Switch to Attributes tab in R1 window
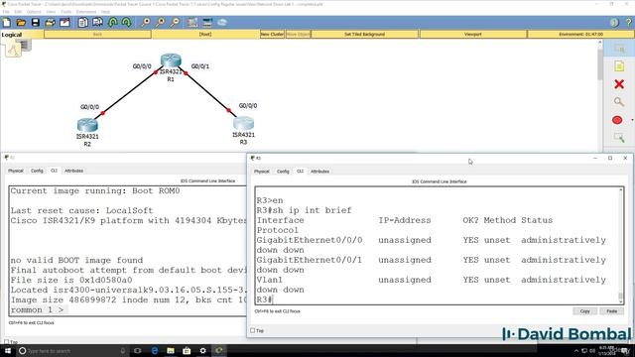Image resolution: width=635 pixels, height=357 pixels. (x=73, y=171)
